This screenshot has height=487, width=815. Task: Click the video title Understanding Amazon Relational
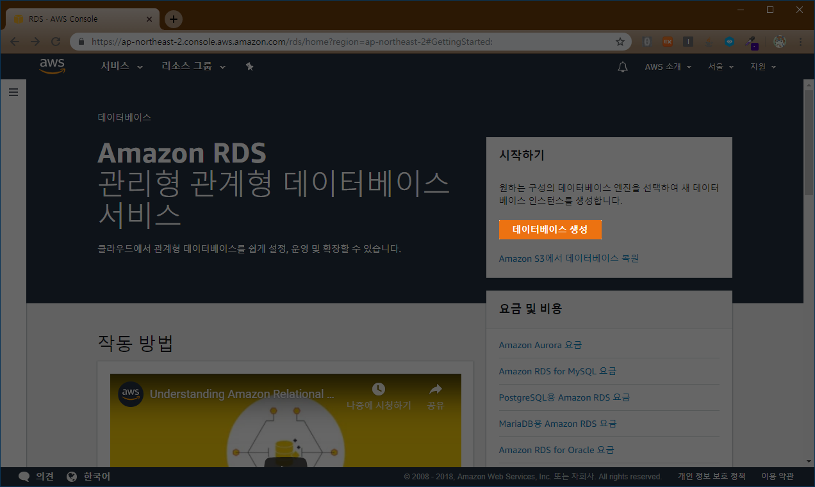pos(242,394)
